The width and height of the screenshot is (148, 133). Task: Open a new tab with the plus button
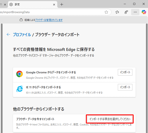pos(62,4)
